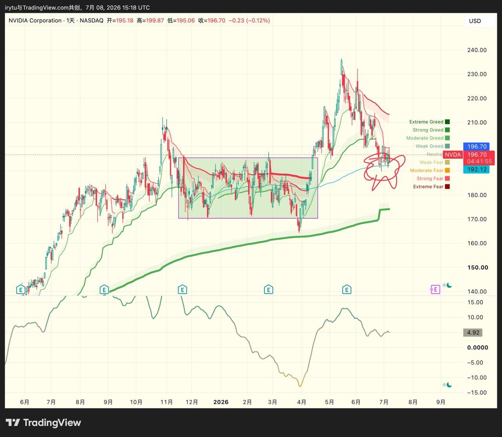Click the open value 开=195.18
This screenshot has width=502, height=437.
120,20
